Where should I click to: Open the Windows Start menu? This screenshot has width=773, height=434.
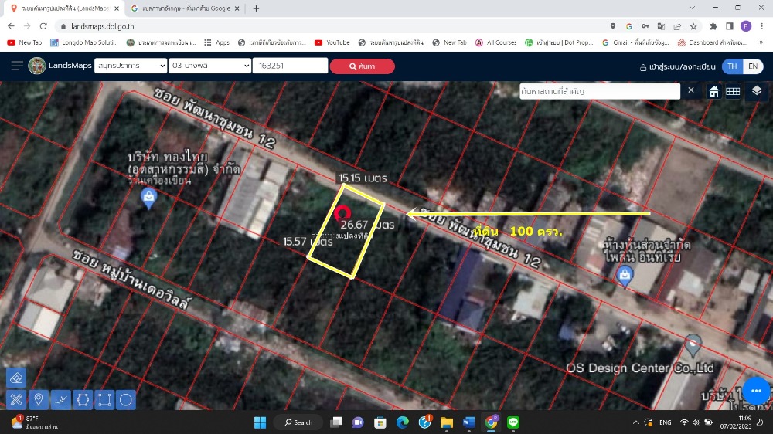point(260,422)
